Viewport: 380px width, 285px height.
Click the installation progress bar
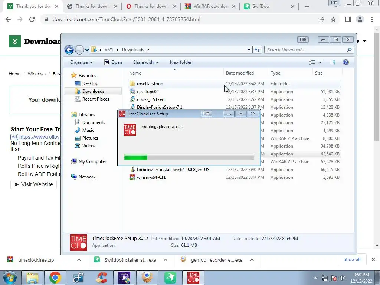click(189, 157)
